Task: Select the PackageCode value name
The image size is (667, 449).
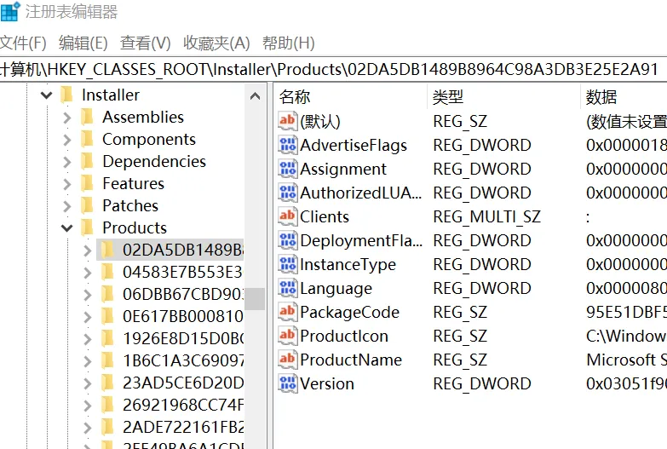Action: click(x=349, y=313)
